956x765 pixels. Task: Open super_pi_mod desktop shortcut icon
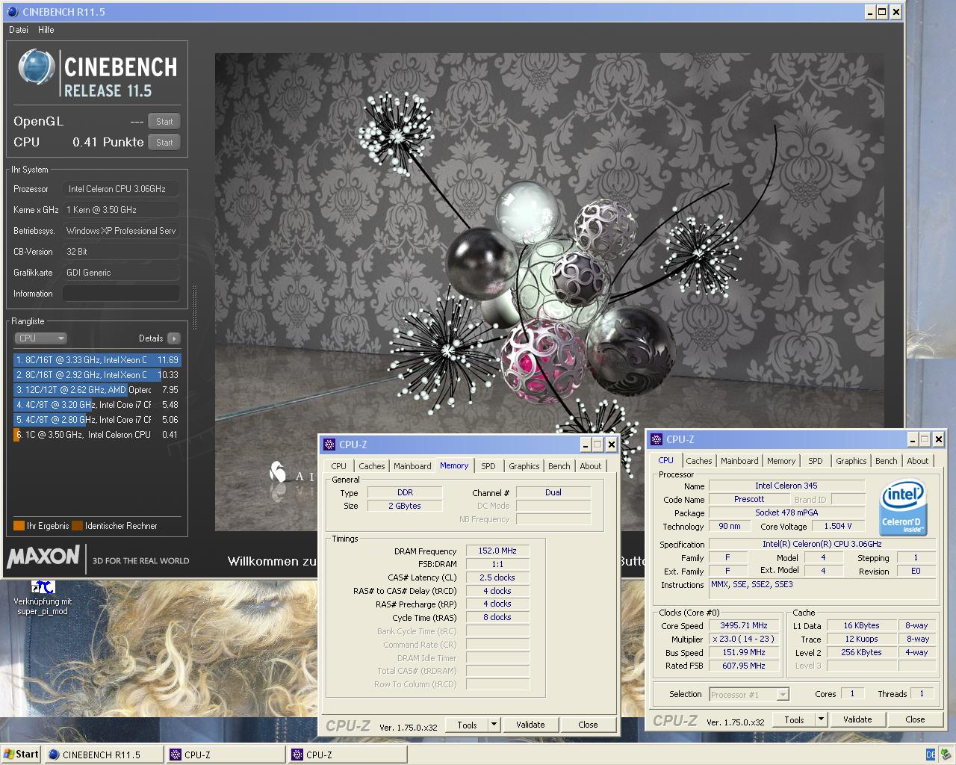[43, 587]
